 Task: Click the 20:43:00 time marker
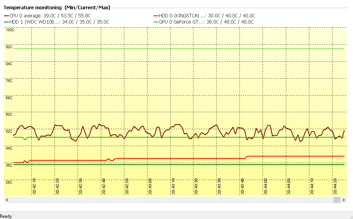pyautogui.click(x=150, y=186)
